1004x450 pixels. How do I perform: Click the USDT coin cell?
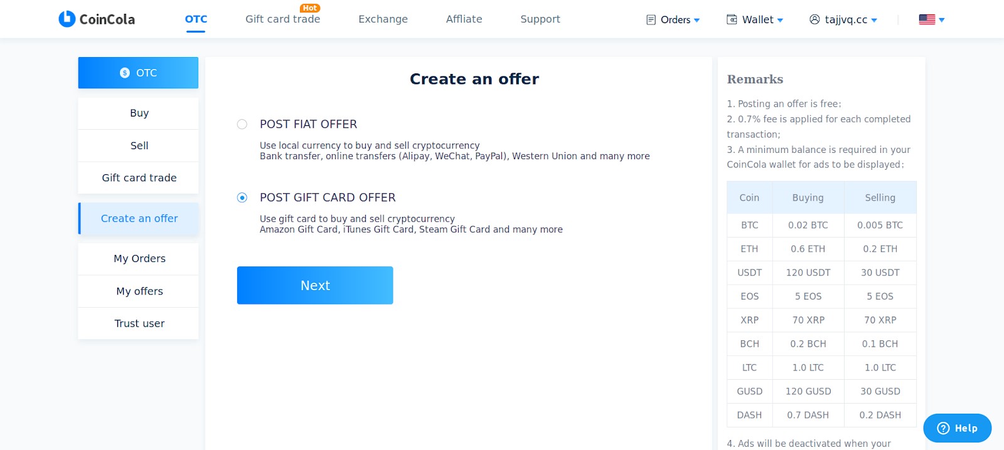[x=749, y=273]
